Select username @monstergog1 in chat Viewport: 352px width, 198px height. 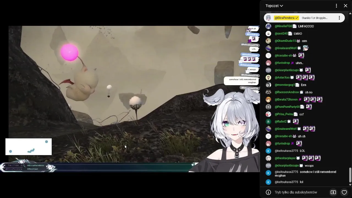(x=285, y=85)
